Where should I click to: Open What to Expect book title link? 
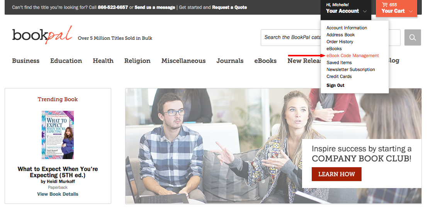tap(58, 172)
